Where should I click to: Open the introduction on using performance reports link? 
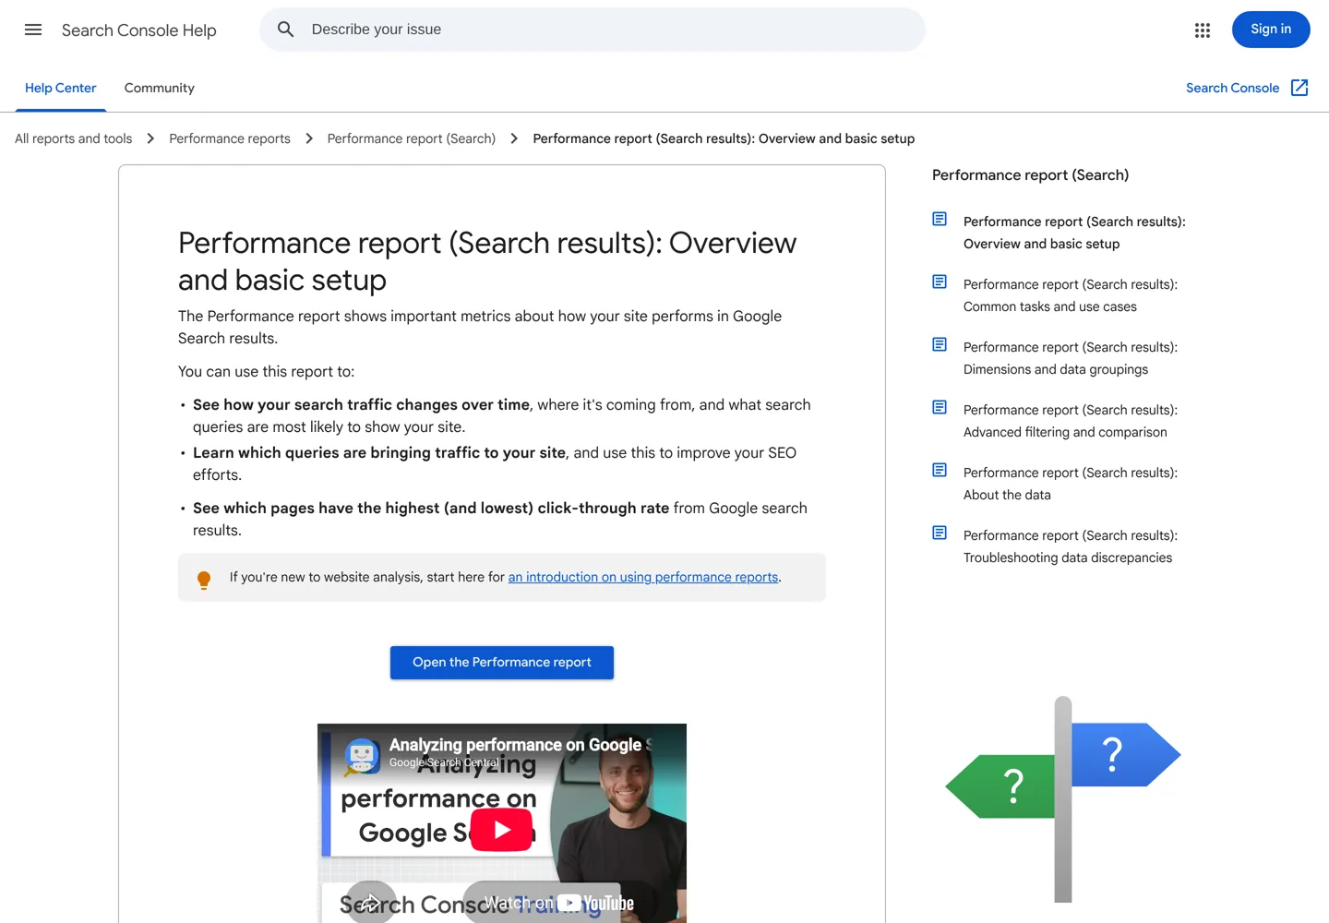(643, 577)
